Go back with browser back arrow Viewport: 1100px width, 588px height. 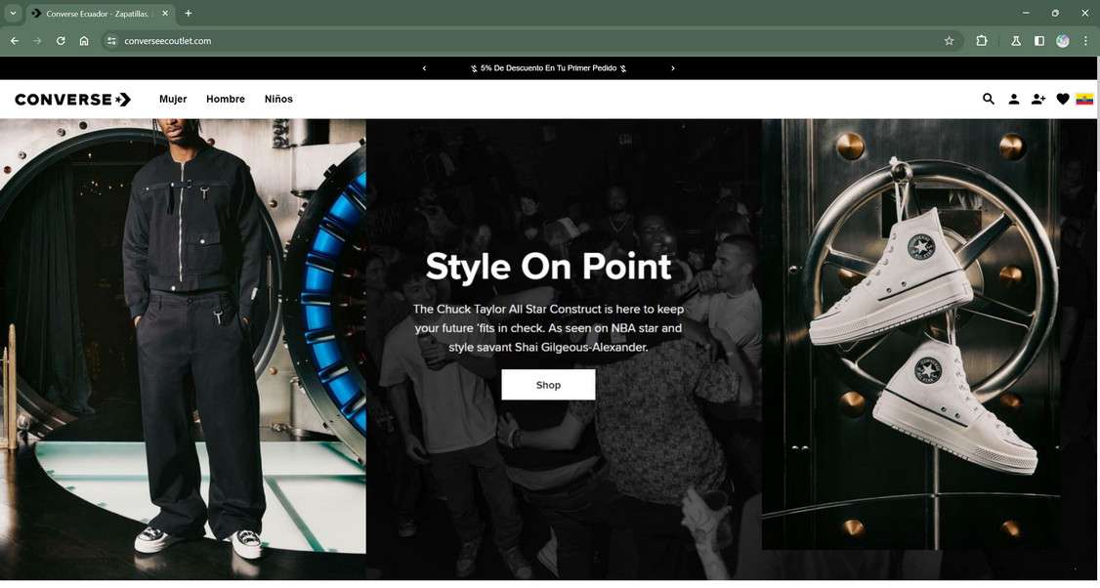click(x=14, y=41)
